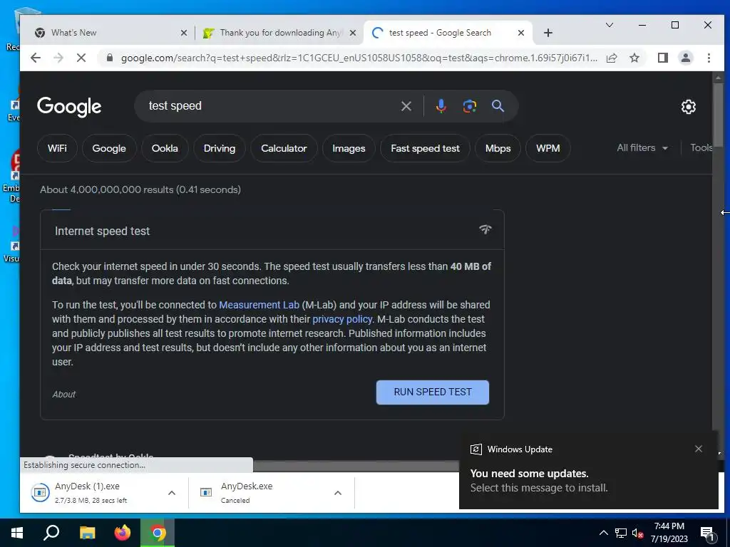Open the notification center icon
This screenshot has height=547, width=730.
[707, 534]
